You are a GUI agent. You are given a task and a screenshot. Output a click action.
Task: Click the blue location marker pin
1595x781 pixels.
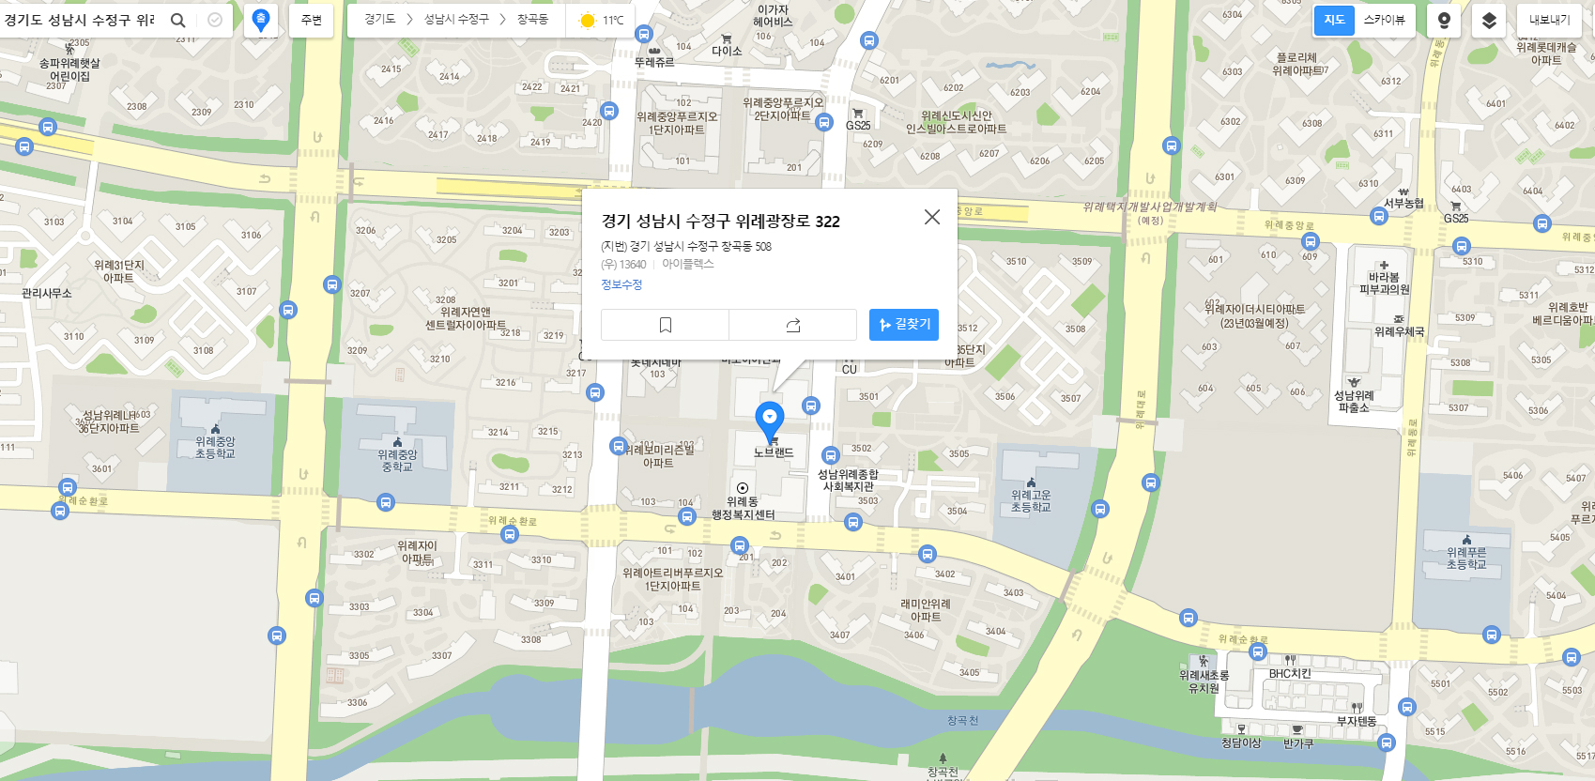click(770, 421)
